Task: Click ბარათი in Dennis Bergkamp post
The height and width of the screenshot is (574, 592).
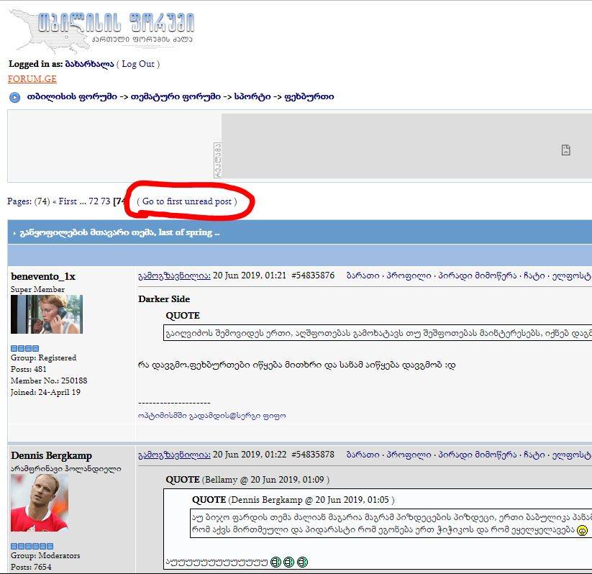Action: click(x=363, y=455)
